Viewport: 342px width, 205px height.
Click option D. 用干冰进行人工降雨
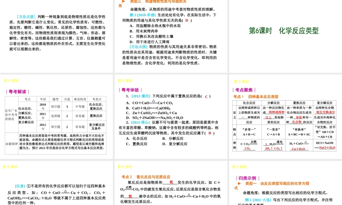coord(149,42)
